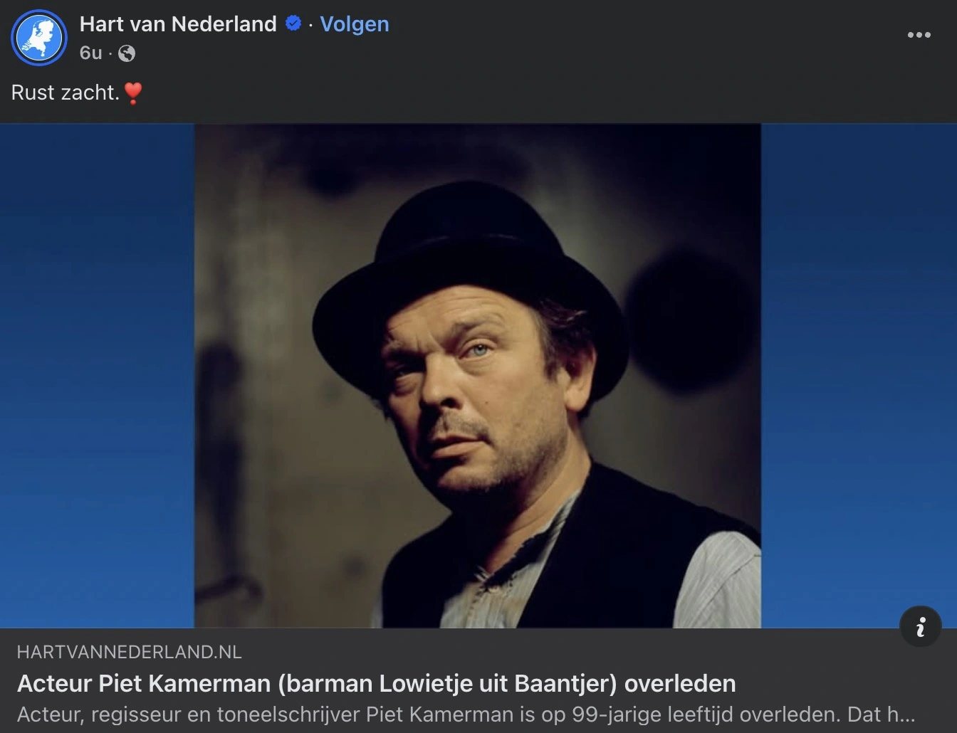
Task: Click the red heart emoji
Action: pos(133,93)
